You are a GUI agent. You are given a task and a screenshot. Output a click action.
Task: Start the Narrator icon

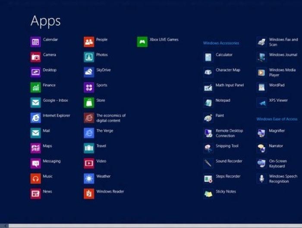pos(261,148)
